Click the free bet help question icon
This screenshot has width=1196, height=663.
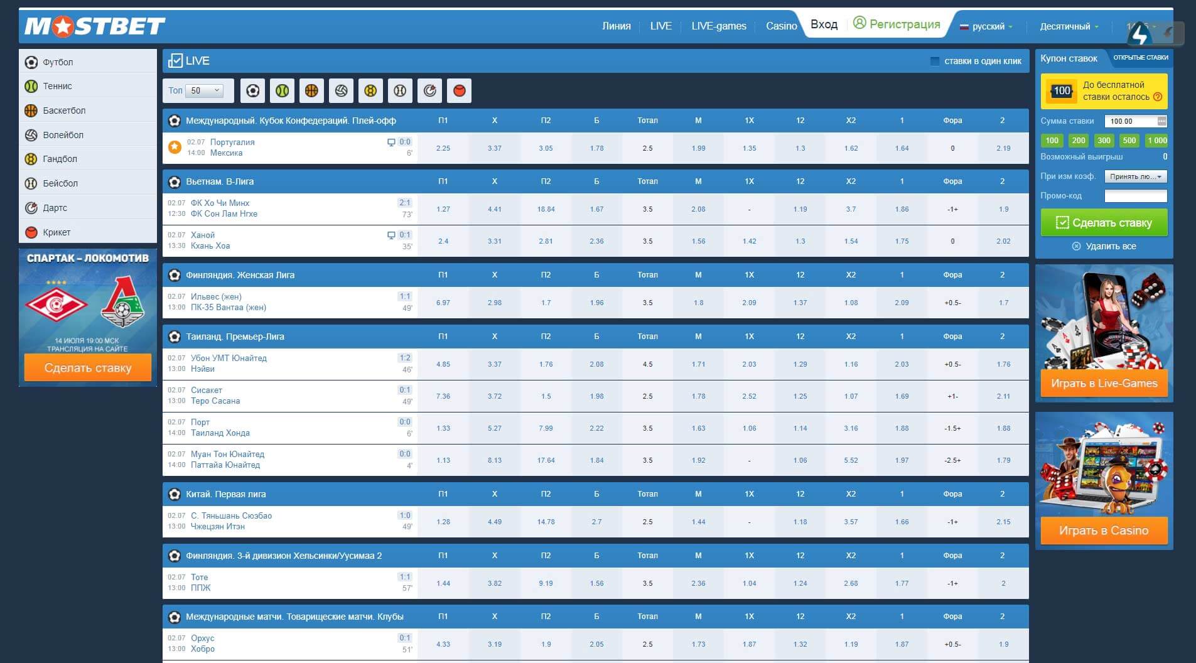pos(1158,97)
